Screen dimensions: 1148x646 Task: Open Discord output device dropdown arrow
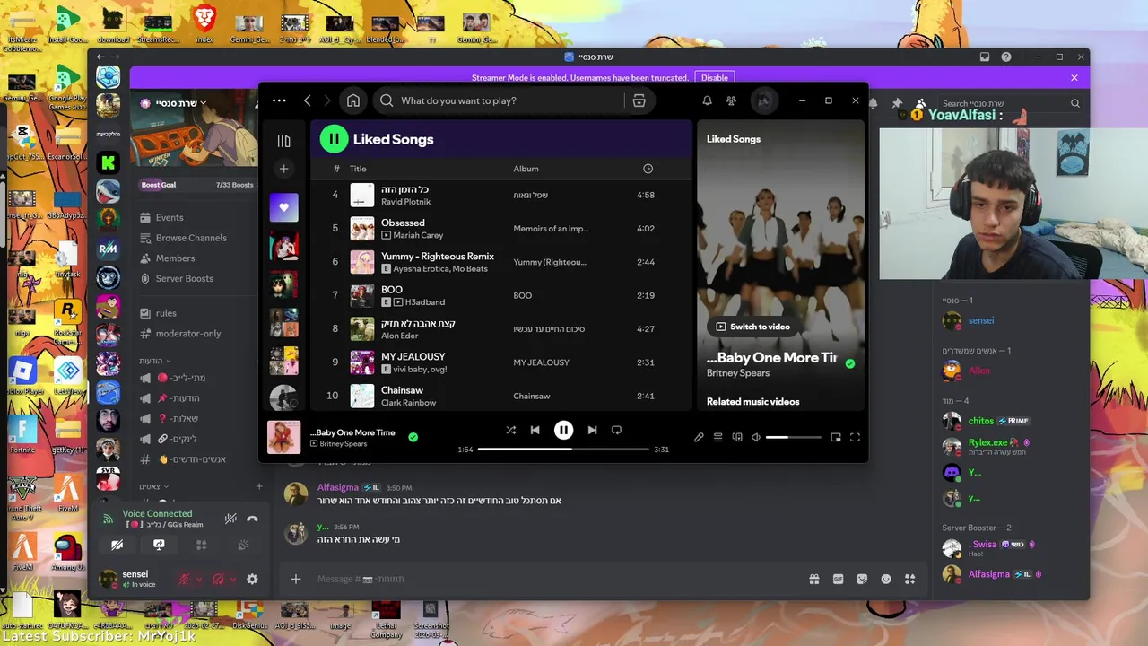(232, 580)
